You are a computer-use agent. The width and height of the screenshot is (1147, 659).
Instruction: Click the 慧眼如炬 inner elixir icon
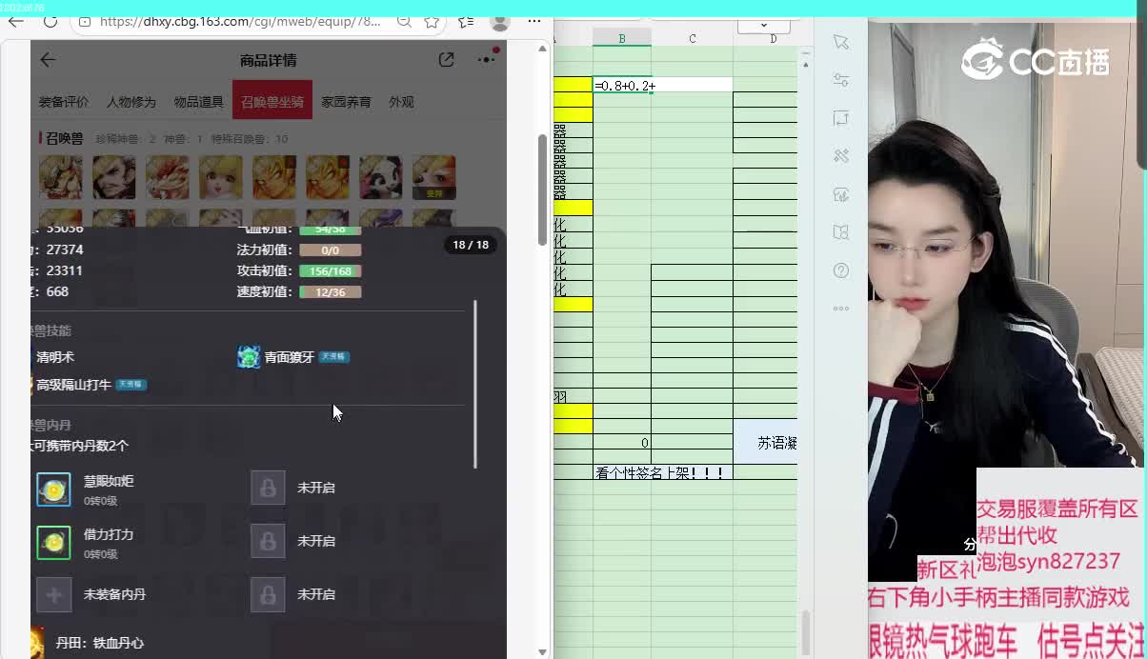tap(53, 489)
